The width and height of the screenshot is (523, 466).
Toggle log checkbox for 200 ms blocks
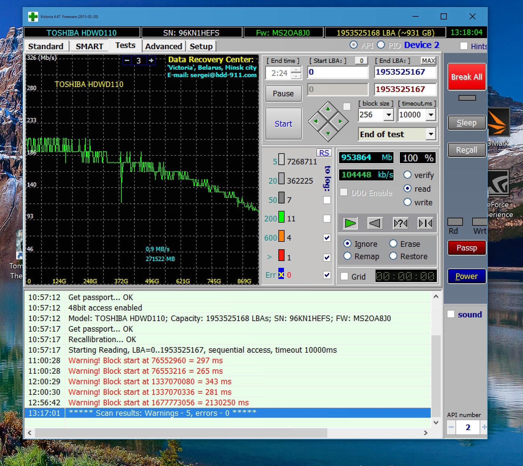click(x=327, y=219)
